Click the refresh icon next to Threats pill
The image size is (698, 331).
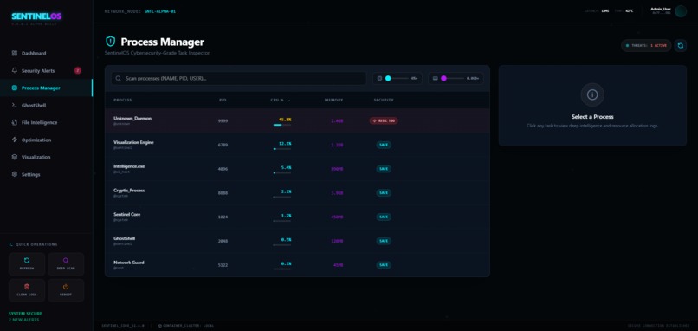click(680, 45)
